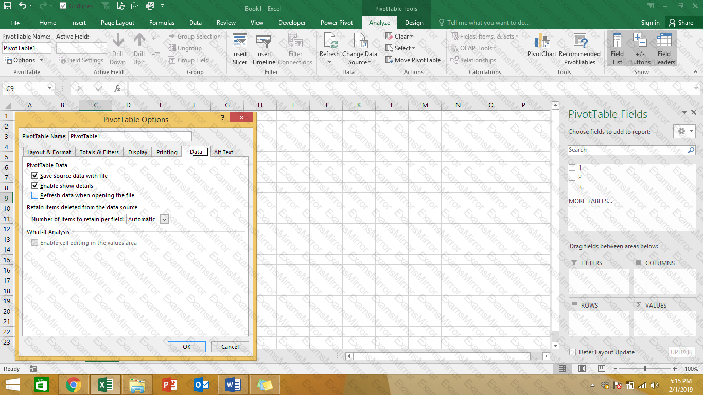Open the Printing tab in the dialog

tap(167, 152)
